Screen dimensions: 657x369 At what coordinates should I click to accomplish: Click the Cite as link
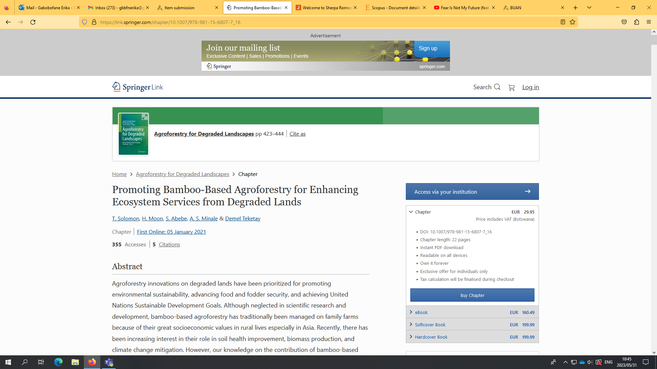tap(297, 134)
